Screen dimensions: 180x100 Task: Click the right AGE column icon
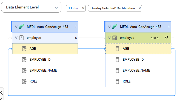[117, 49]
